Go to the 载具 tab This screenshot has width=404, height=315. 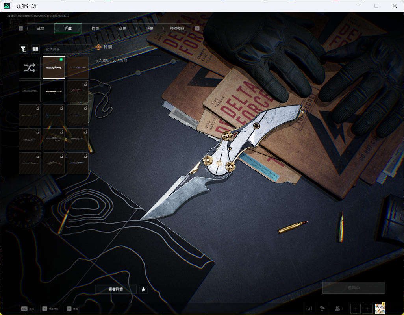tap(122, 28)
